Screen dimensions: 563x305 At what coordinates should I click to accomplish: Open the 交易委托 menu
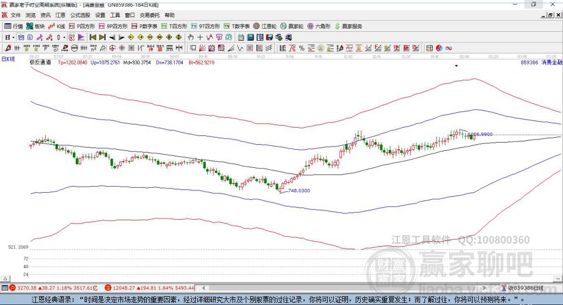click(150, 15)
